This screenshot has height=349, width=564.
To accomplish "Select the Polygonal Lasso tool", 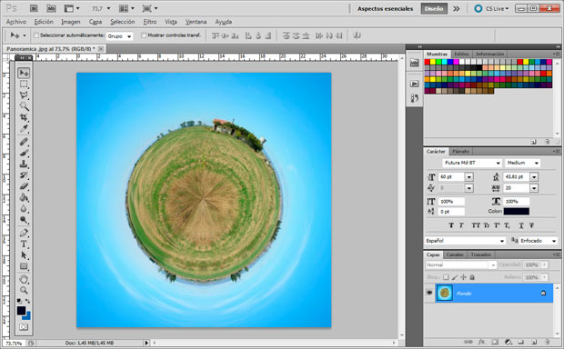I will (x=24, y=95).
